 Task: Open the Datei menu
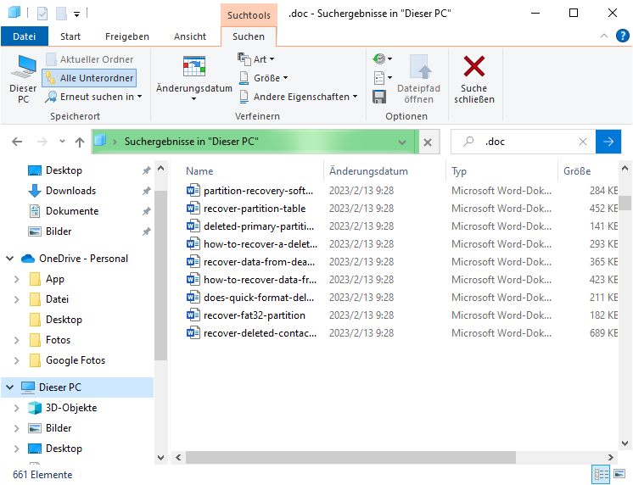point(25,36)
